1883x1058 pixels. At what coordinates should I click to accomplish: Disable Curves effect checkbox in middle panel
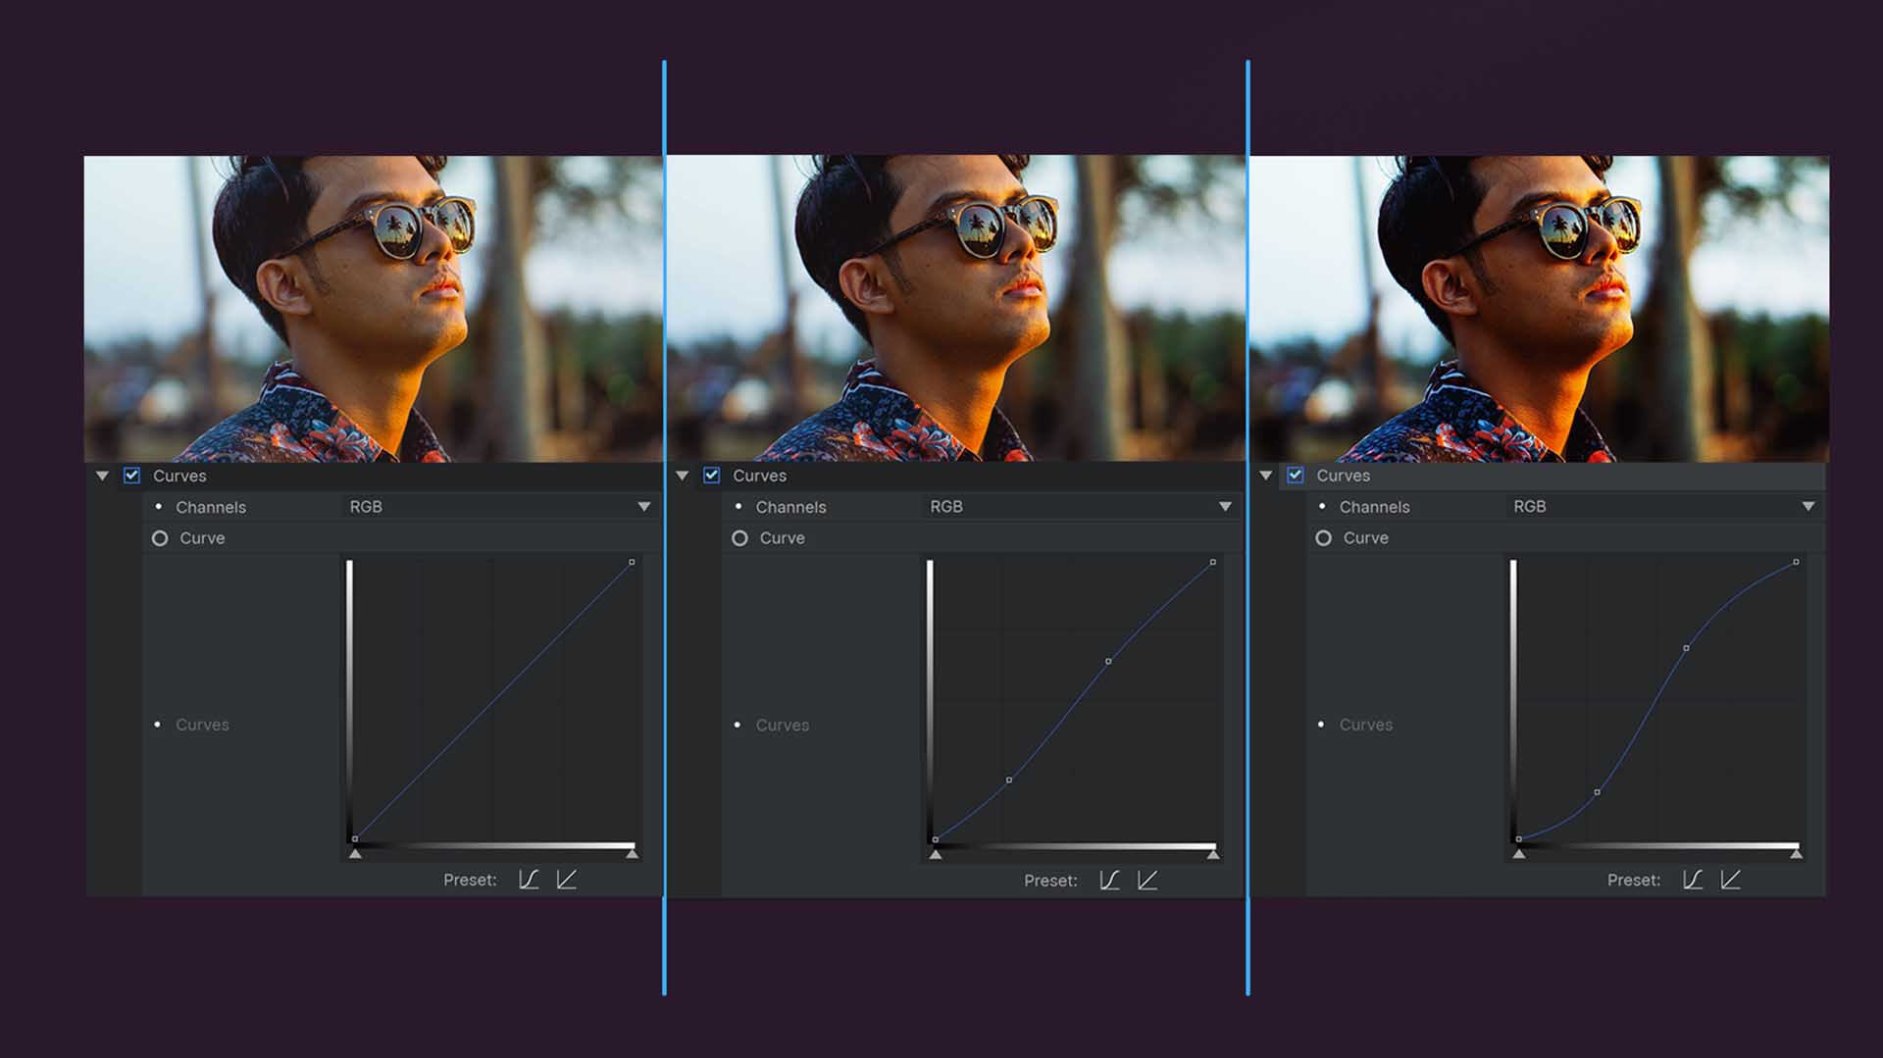pos(712,476)
